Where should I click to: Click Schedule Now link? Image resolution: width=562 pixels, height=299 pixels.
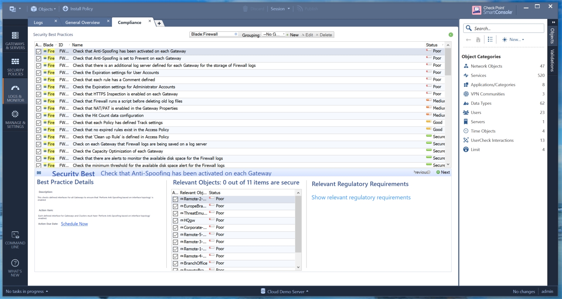tap(74, 224)
